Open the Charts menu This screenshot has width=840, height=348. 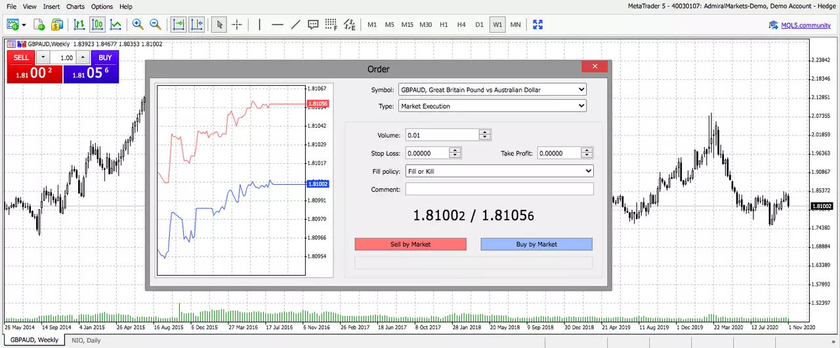75,7
